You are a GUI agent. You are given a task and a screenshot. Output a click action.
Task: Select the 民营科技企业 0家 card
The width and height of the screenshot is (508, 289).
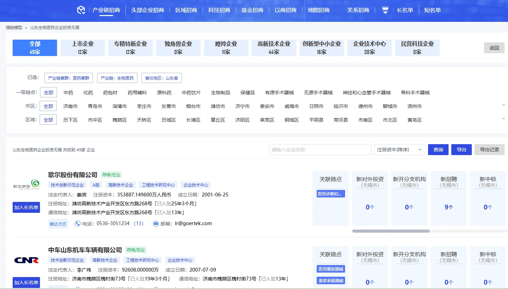coord(417,48)
